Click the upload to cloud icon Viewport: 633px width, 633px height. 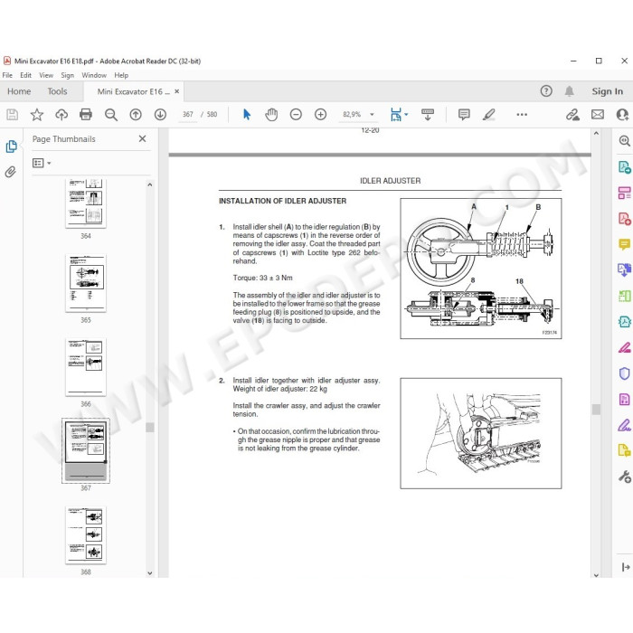[61, 115]
